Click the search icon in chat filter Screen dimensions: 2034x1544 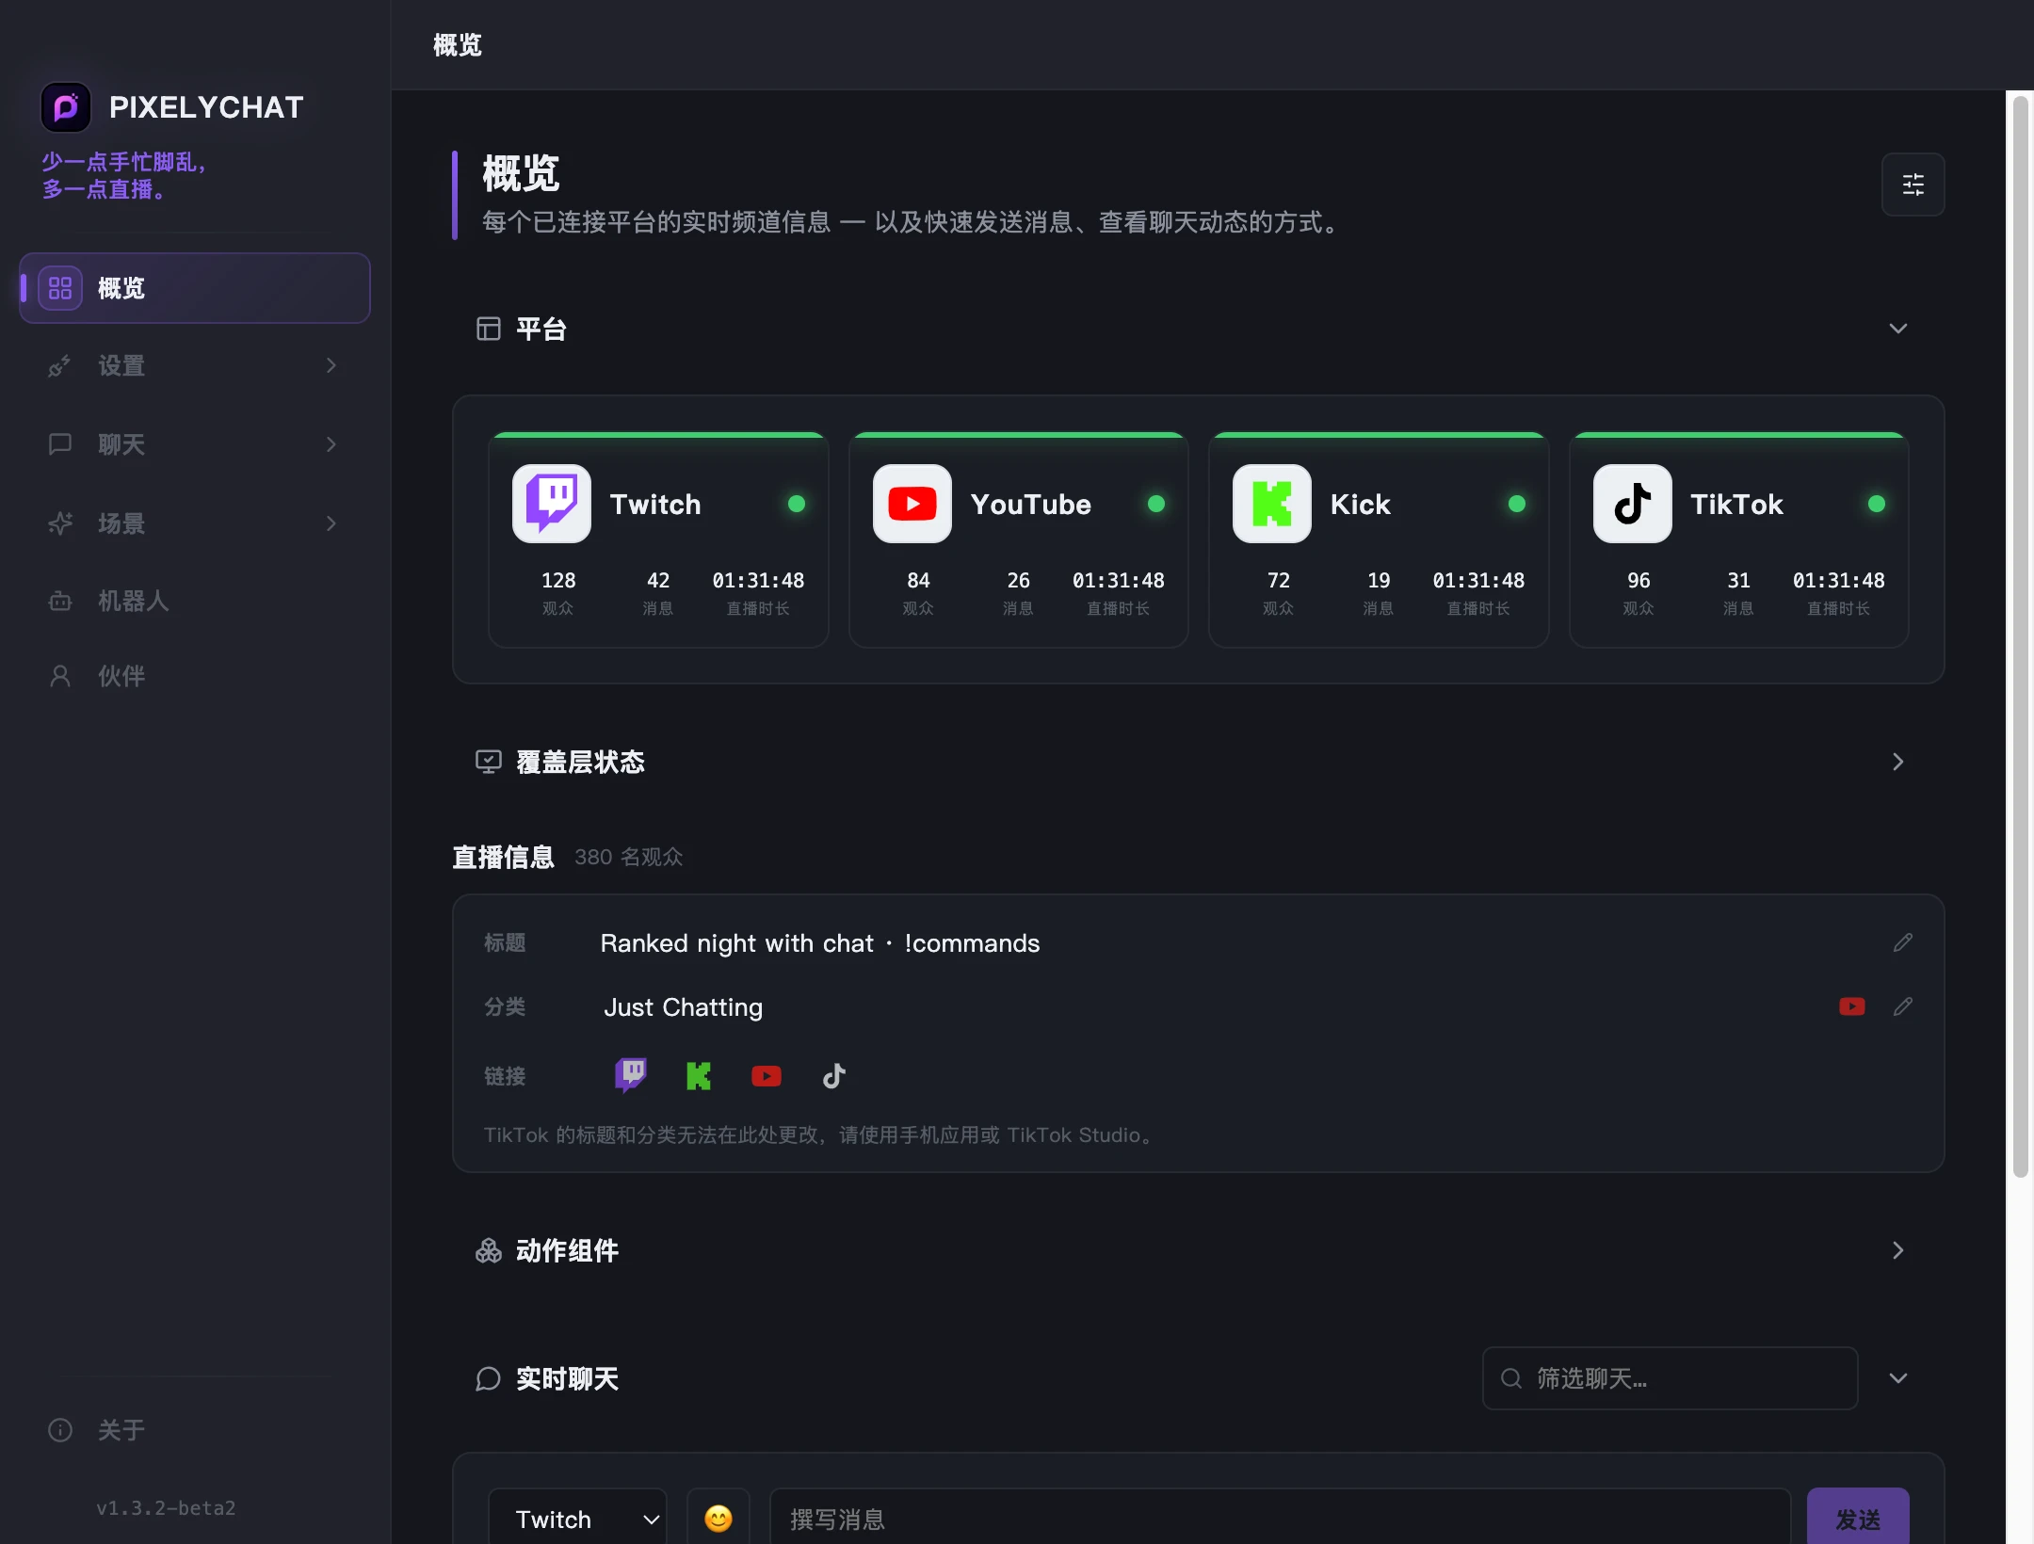point(1511,1378)
